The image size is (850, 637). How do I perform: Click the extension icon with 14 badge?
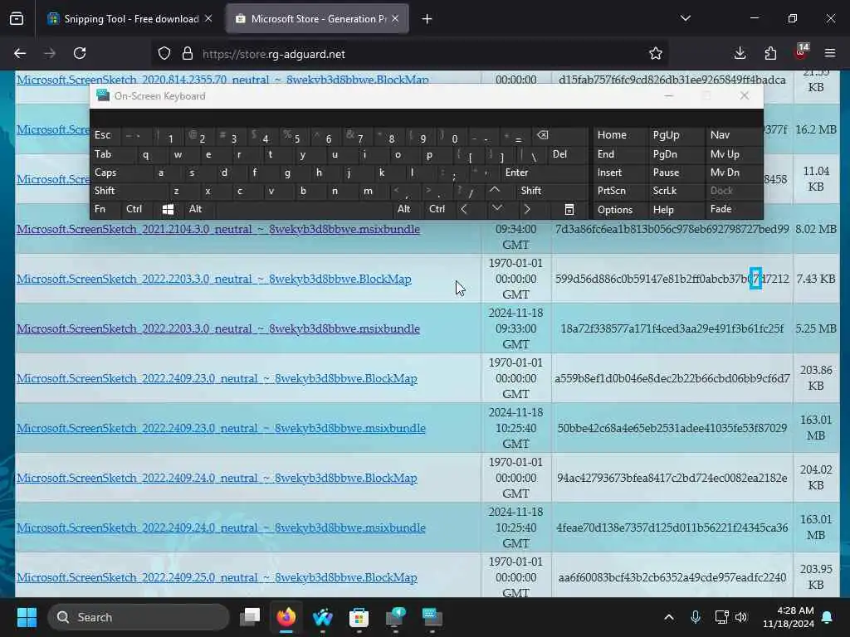click(801, 52)
